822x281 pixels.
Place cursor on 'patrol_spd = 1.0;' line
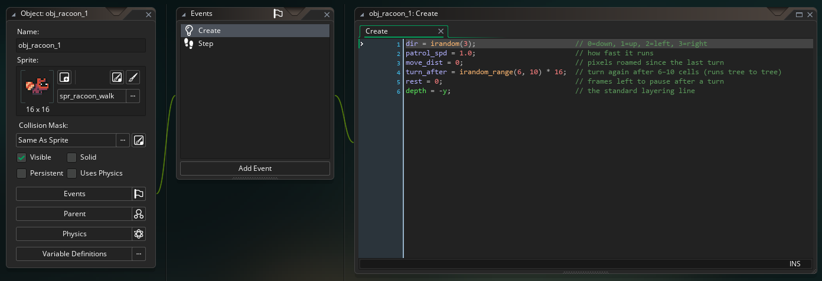[x=440, y=53]
